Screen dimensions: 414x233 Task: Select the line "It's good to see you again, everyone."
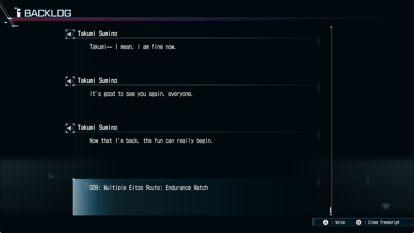141,94
